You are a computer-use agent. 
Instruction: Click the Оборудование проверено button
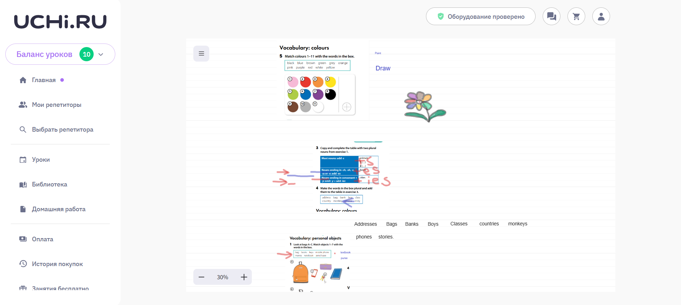pos(481,16)
